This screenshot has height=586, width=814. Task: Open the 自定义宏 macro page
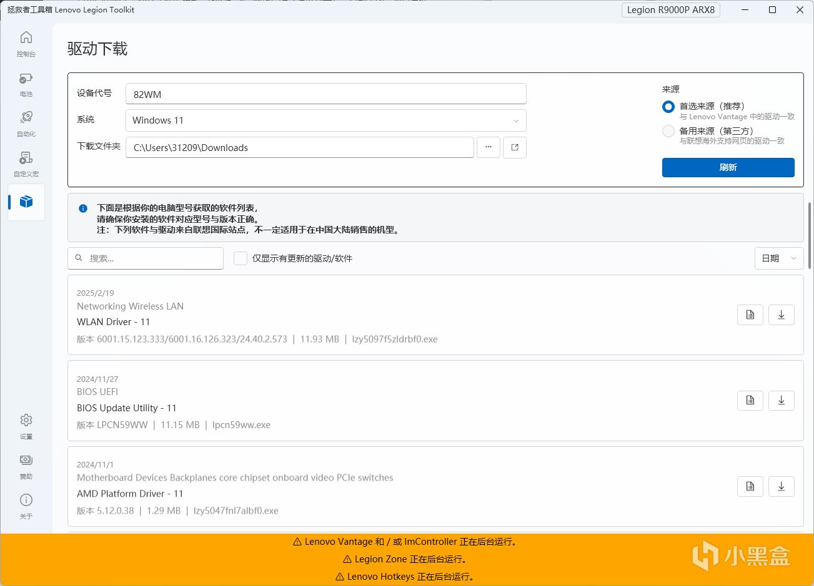point(26,164)
